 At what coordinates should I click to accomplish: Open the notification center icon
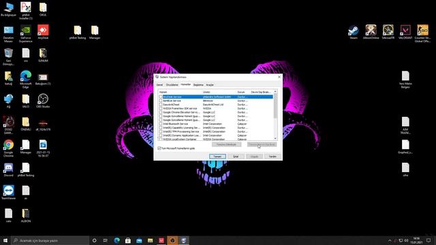pyautogui.click(x=429, y=240)
